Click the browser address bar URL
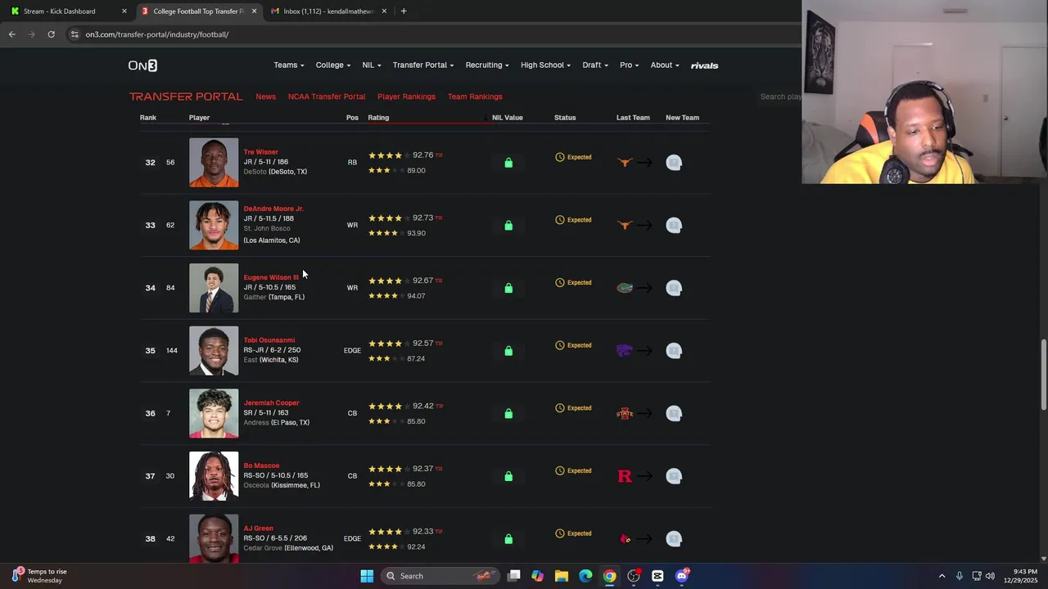1048x589 pixels. coord(157,34)
